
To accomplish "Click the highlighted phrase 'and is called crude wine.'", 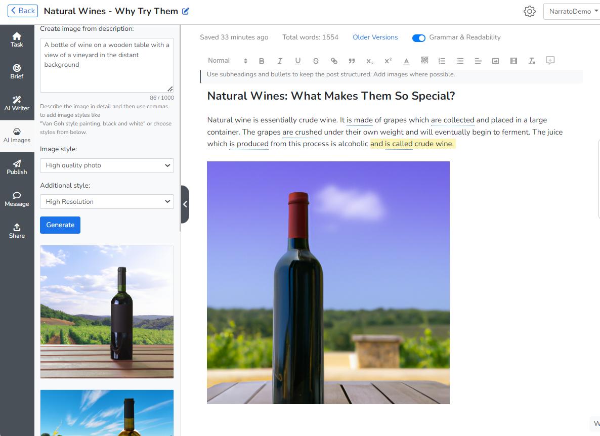I will pos(412,144).
